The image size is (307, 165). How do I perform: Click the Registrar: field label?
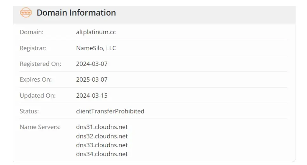(33, 48)
